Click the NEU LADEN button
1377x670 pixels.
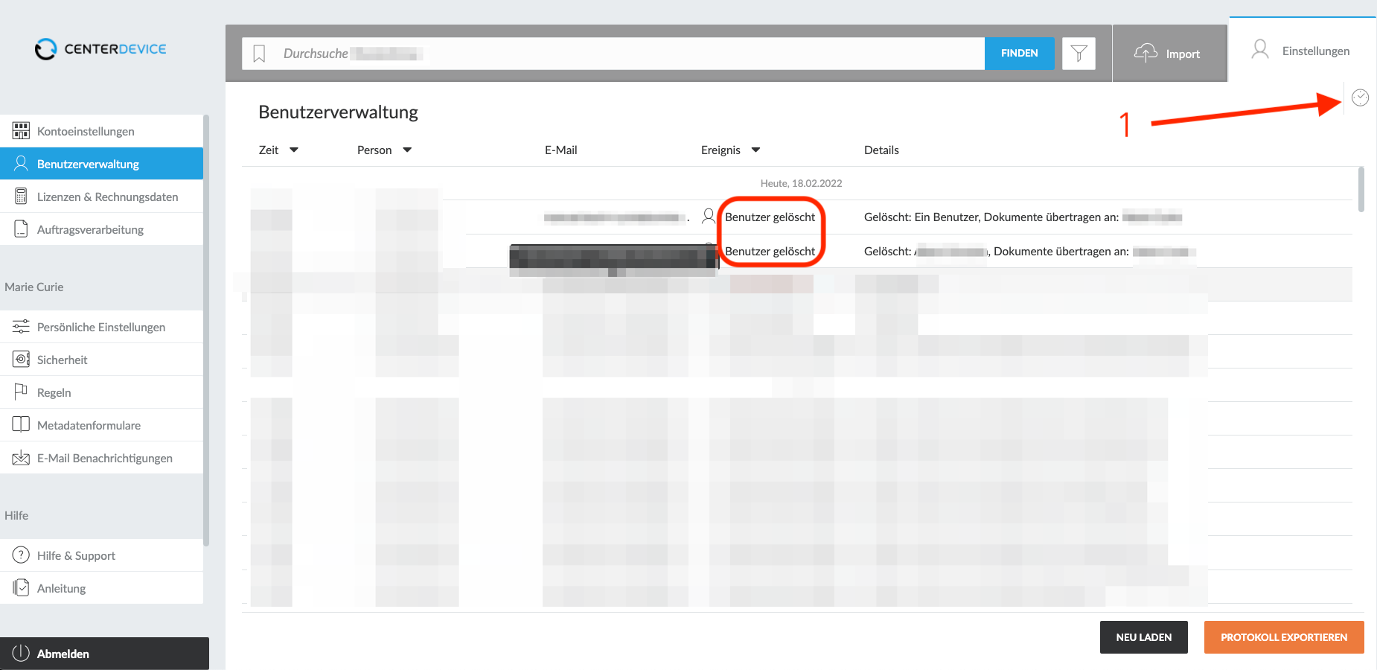(1143, 637)
